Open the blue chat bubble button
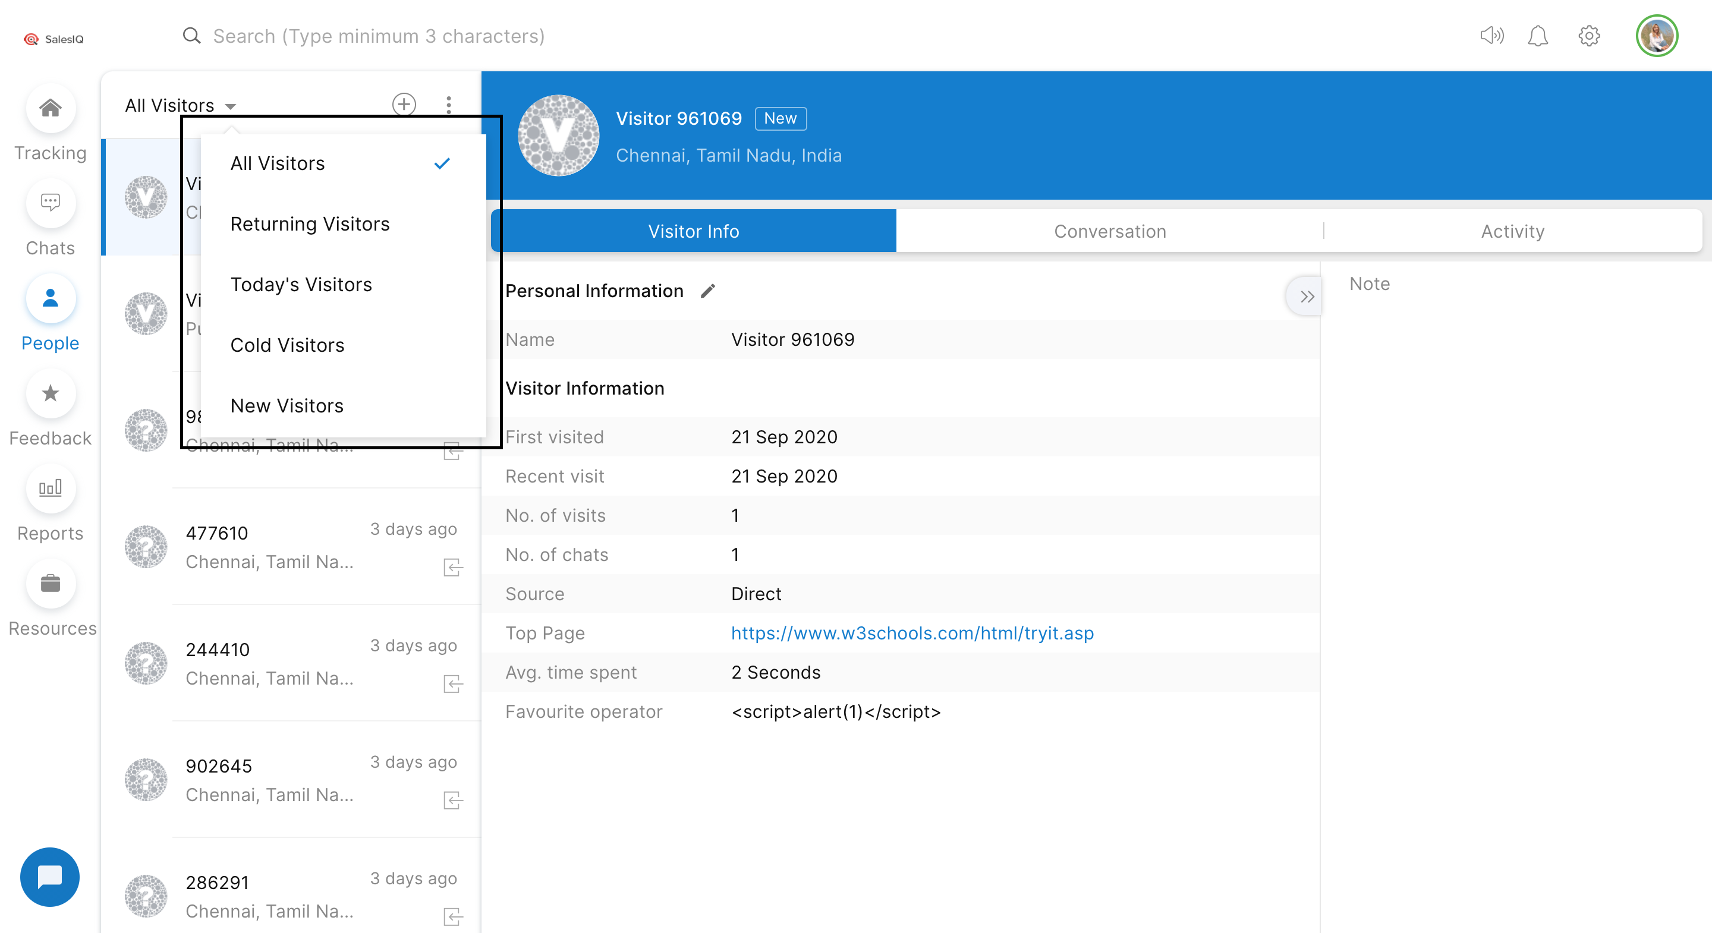 click(x=50, y=877)
